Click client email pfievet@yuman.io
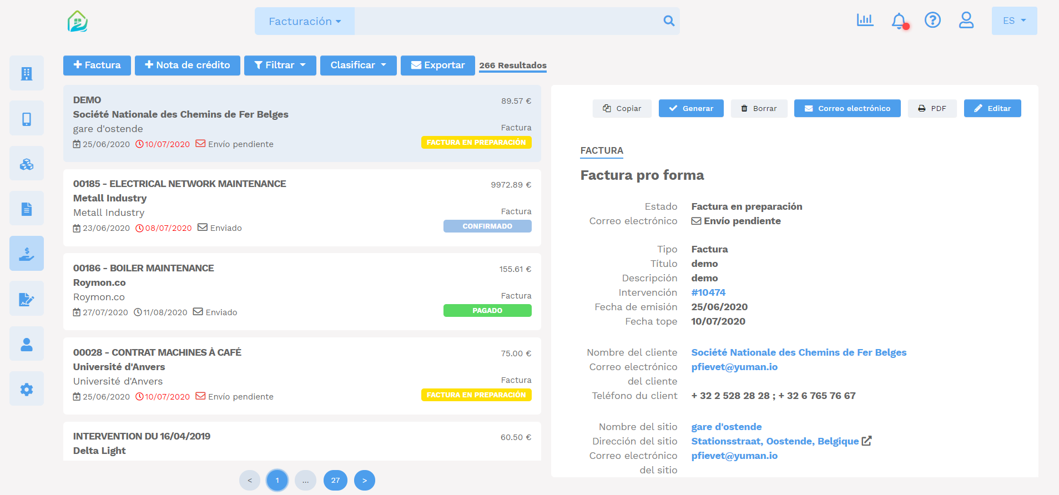The width and height of the screenshot is (1059, 495). click(x=734, y=367)
